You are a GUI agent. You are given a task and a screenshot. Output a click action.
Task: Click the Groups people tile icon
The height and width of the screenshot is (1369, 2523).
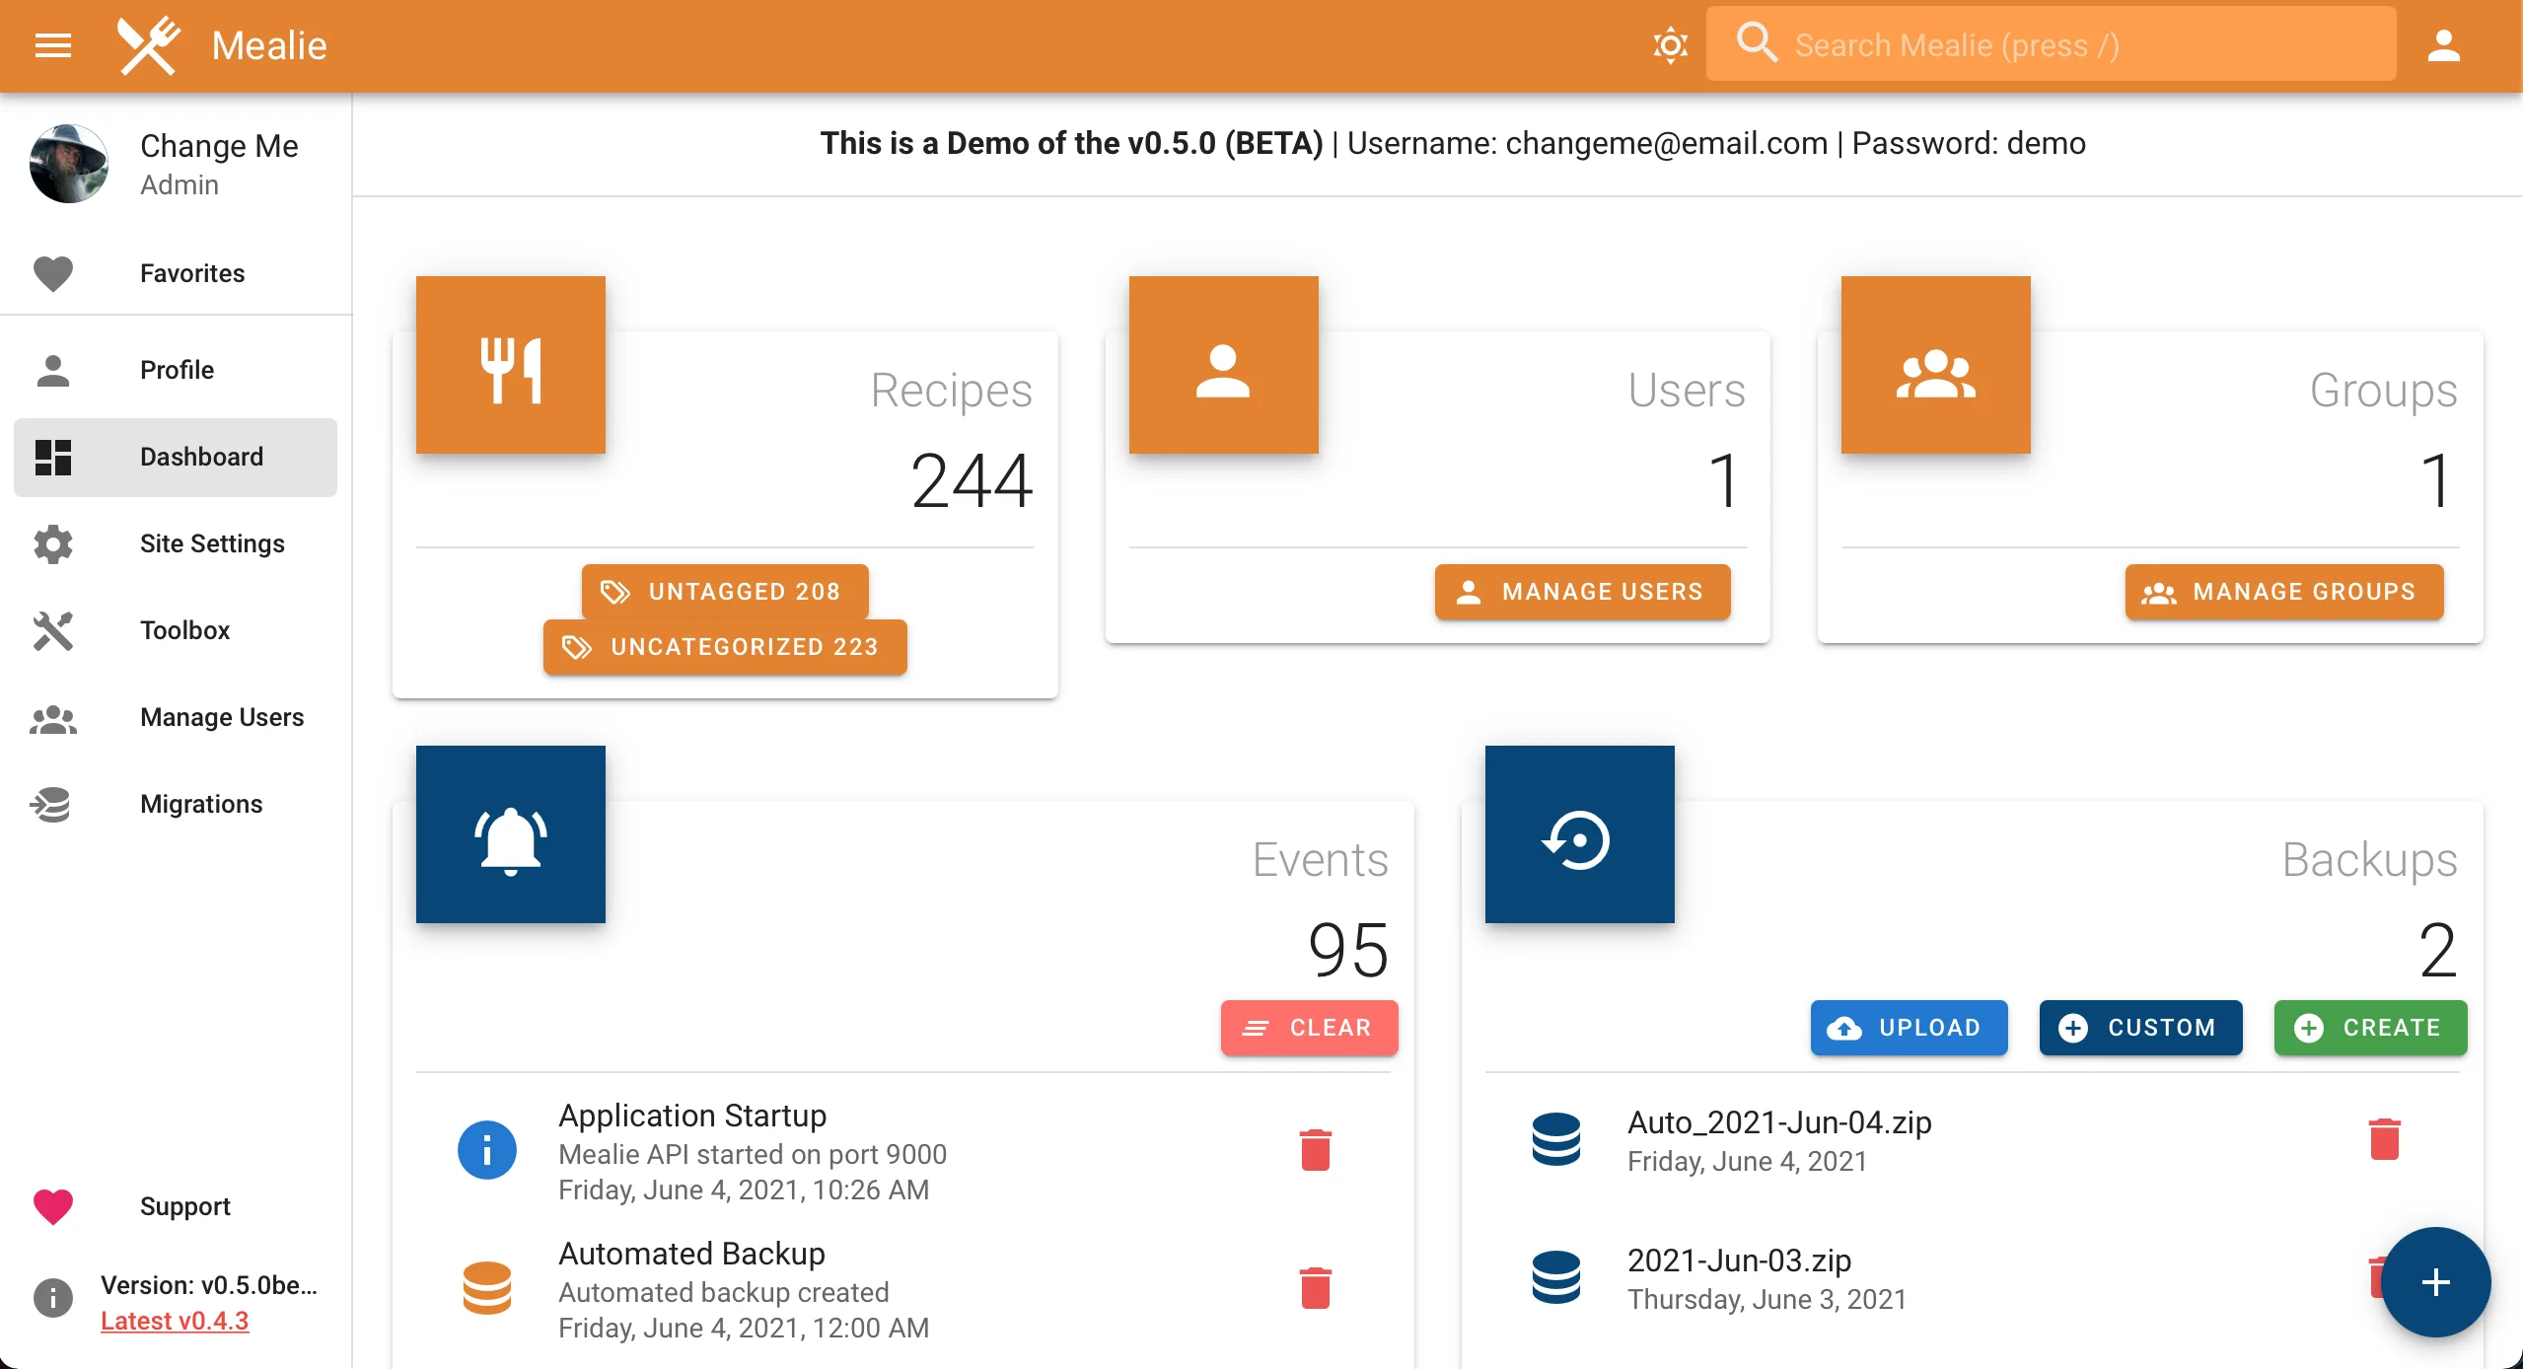[x=1935, y=365]
